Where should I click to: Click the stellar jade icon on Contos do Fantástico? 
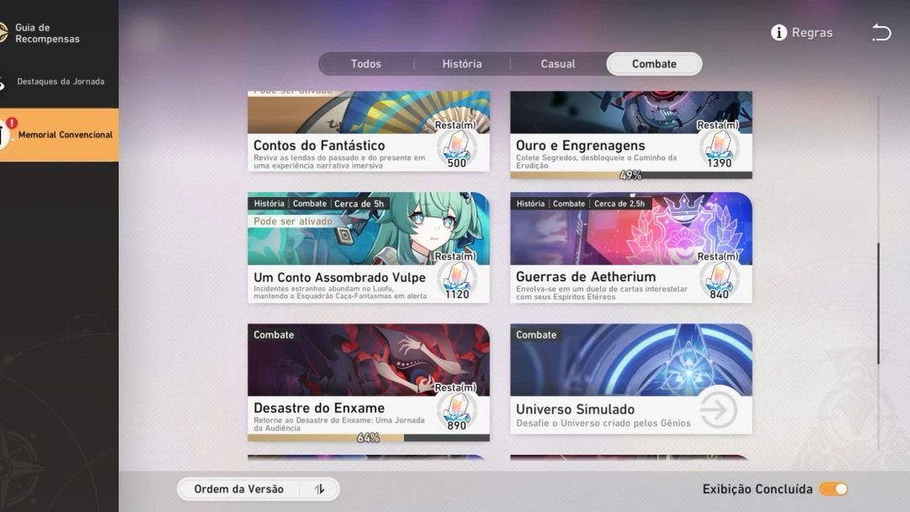(x=457, y=148)
